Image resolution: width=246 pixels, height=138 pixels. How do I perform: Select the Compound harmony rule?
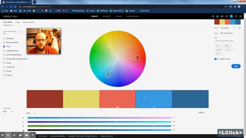tap(9, 67)
